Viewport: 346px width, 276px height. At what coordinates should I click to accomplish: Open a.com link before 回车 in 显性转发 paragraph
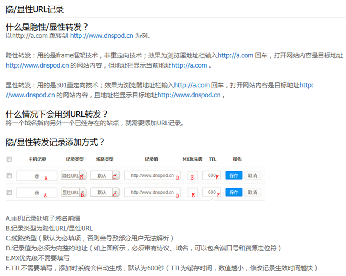tap(192, 85)
